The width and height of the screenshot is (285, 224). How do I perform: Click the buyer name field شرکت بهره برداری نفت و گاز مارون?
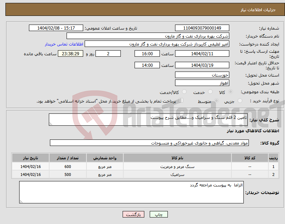(148, 36)
